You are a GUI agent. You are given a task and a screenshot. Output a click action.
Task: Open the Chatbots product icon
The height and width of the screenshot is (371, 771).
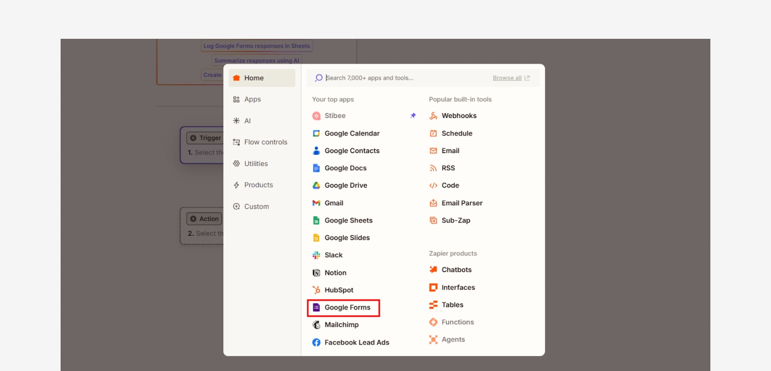[x=434, y=270]
